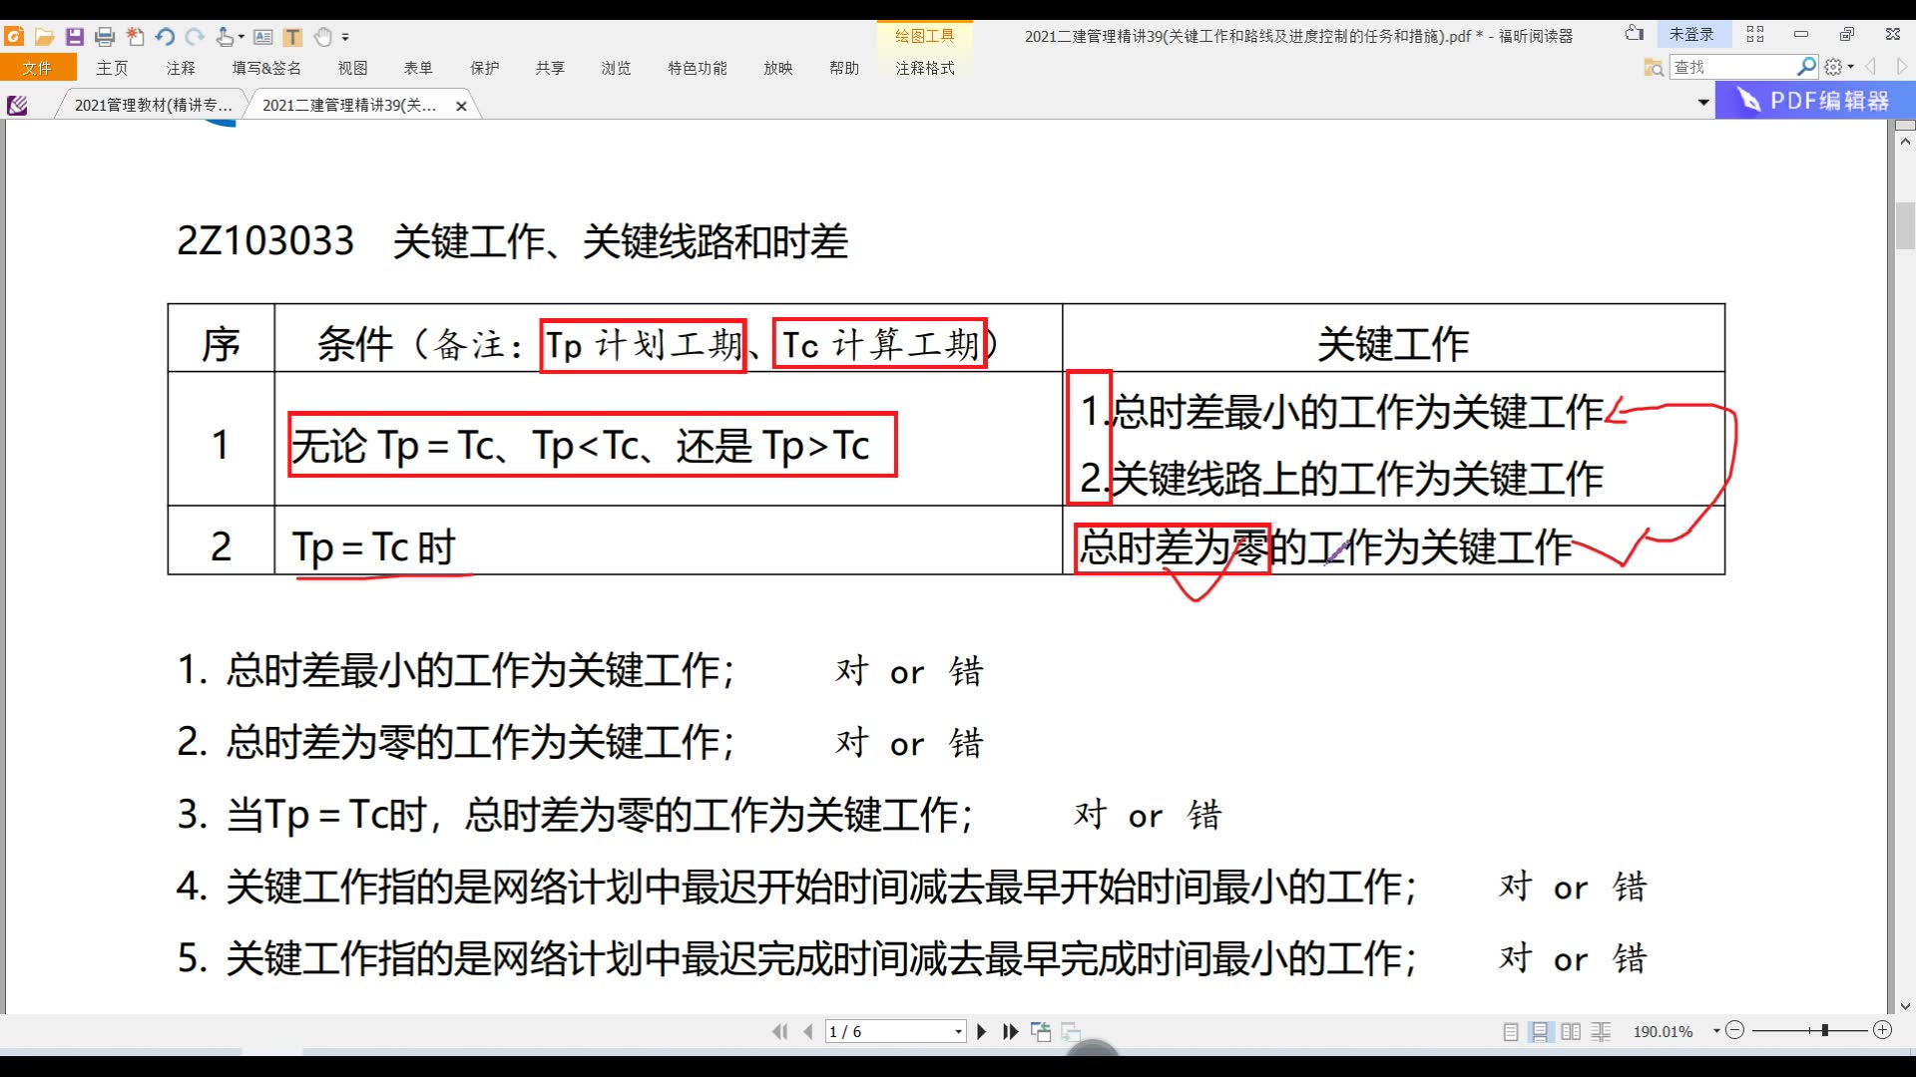This screenshot has height=1077, width=1916.
Task: Jump to the last page
Action: (1010, 1031)
